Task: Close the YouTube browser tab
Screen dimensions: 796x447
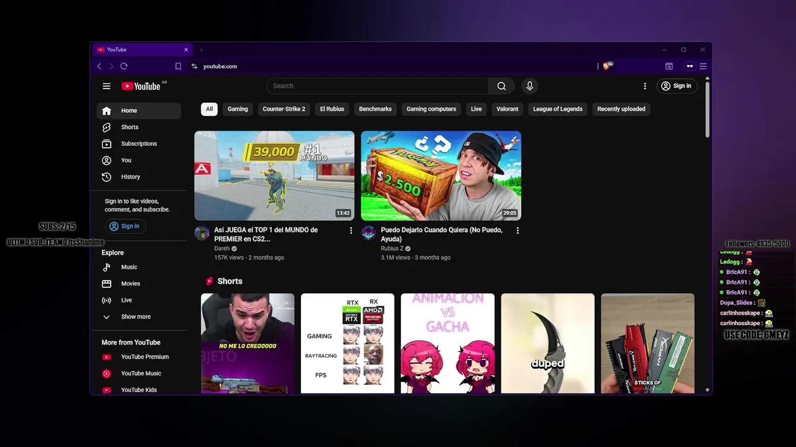Action: tap(185, 50)
